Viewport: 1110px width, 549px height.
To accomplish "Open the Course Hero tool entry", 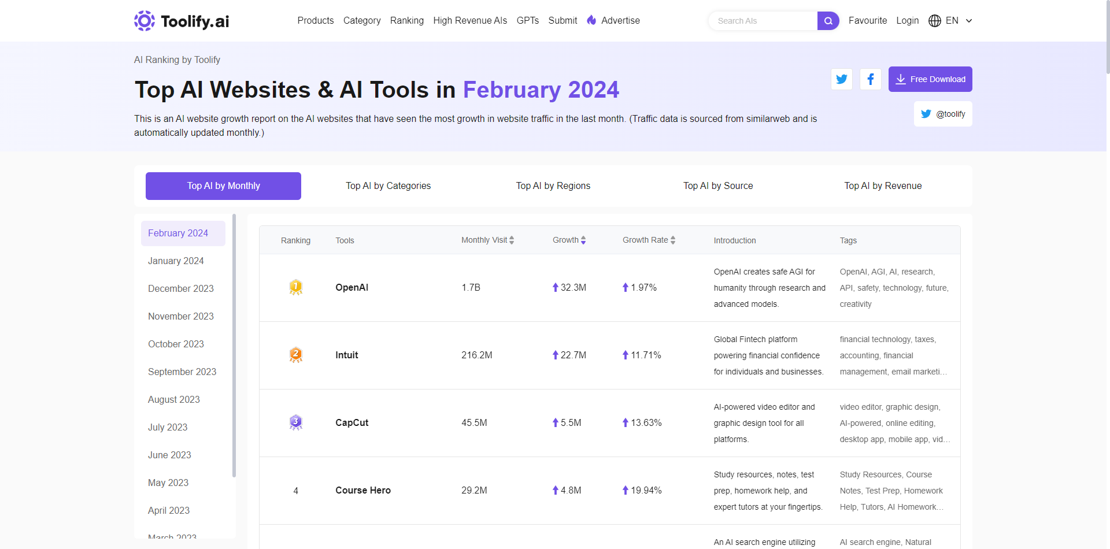I will click(363, 490).
